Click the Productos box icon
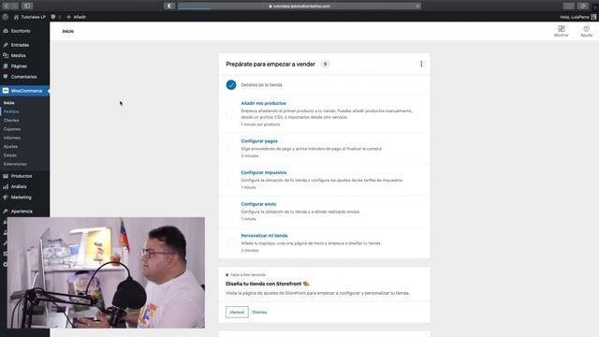This screenshot has width=599, height=337. [x=6, y=176]
